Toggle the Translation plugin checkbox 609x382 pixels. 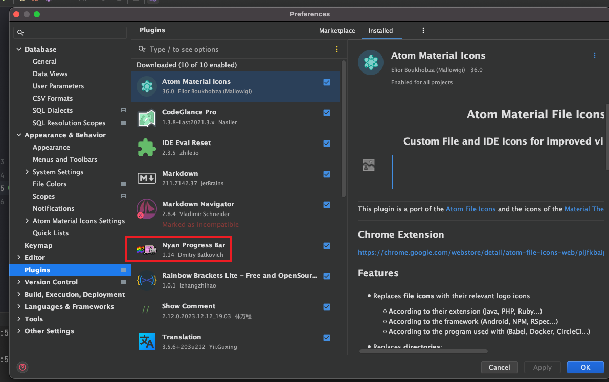click(x=327, y=338)
